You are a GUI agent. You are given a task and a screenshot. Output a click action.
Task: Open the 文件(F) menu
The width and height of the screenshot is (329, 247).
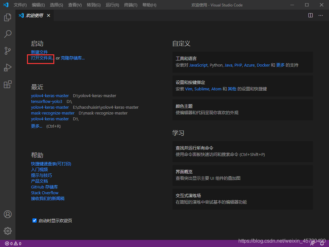[20, 5]
